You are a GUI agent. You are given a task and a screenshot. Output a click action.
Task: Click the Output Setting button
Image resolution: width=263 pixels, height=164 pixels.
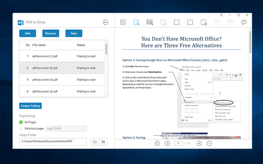coord(30,106)
